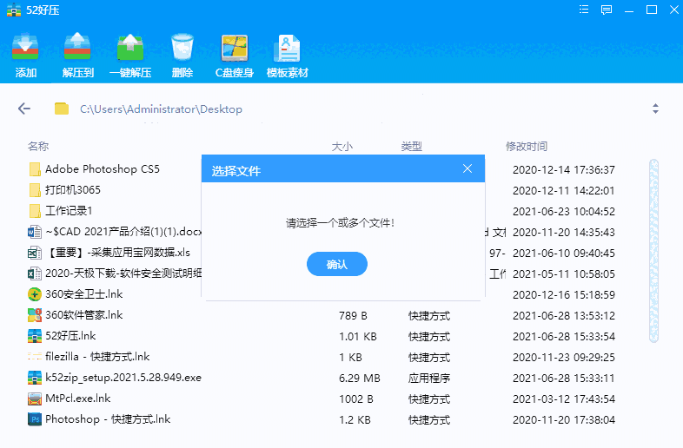This screenshot has height=448, width=683.
Task: Click the filezilla shortcut icon
Action: click(x=35, y=357)
